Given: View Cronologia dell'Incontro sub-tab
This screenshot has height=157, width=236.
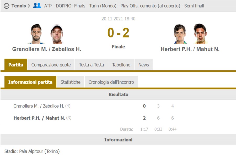Looking at the screenshot, I should coord(111,82).
